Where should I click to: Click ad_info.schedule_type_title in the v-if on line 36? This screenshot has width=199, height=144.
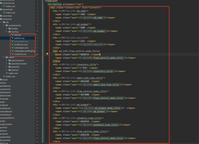(x=84, y=118)
